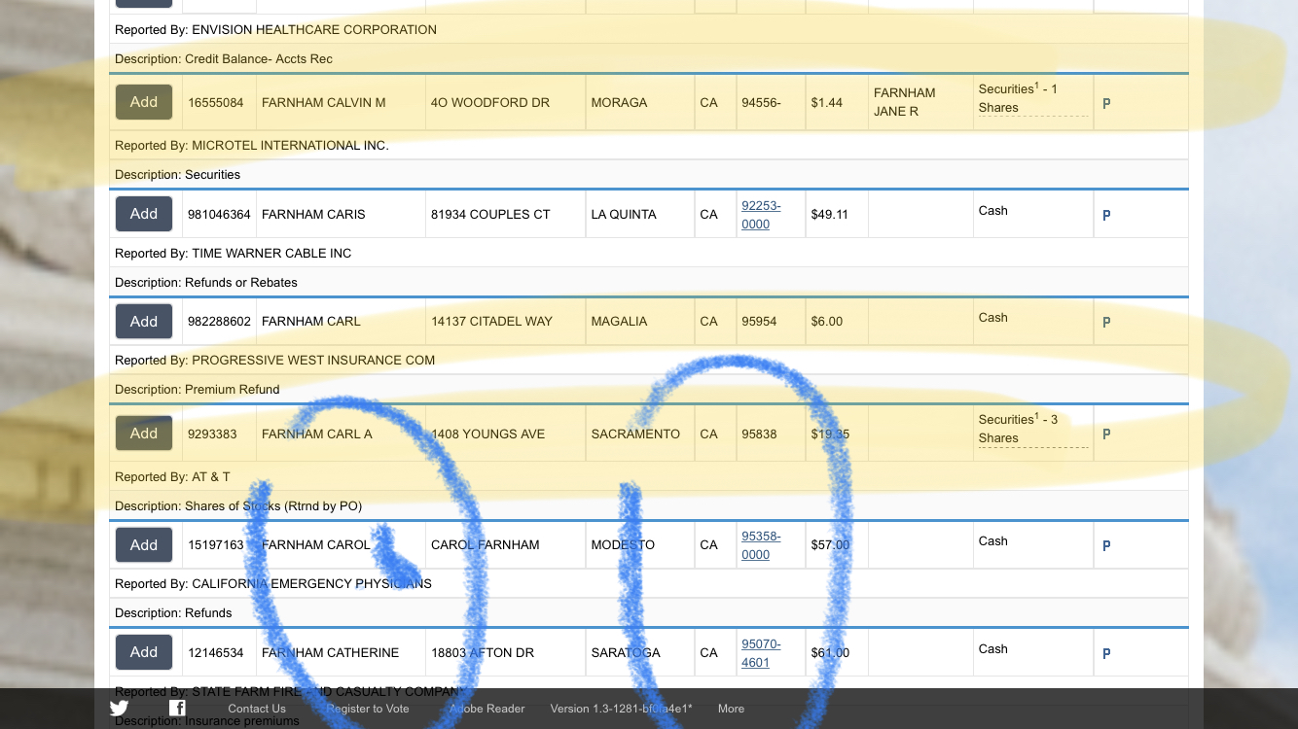
Task: Click city cell LA QUINTA
Action: click(x=624, y=214)
